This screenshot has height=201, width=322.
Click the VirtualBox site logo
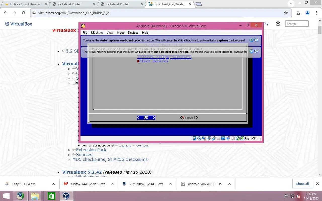[19, 24]
